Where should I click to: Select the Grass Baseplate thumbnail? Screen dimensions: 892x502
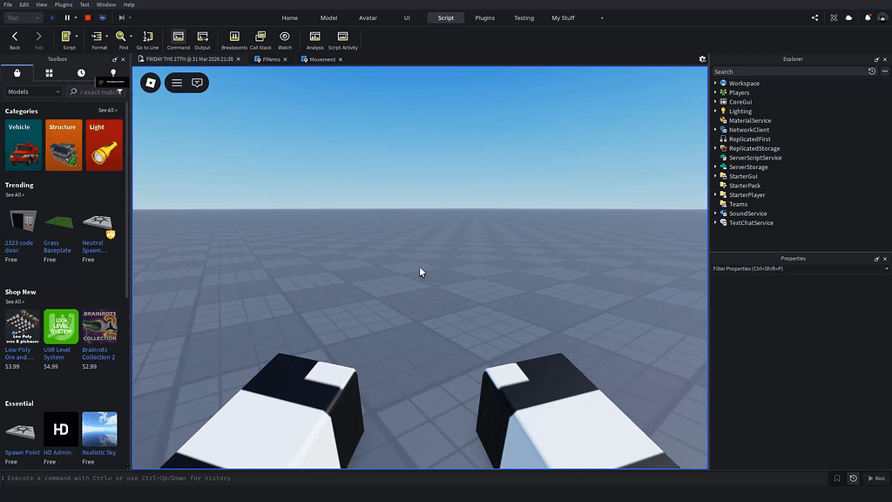[59, 221]
